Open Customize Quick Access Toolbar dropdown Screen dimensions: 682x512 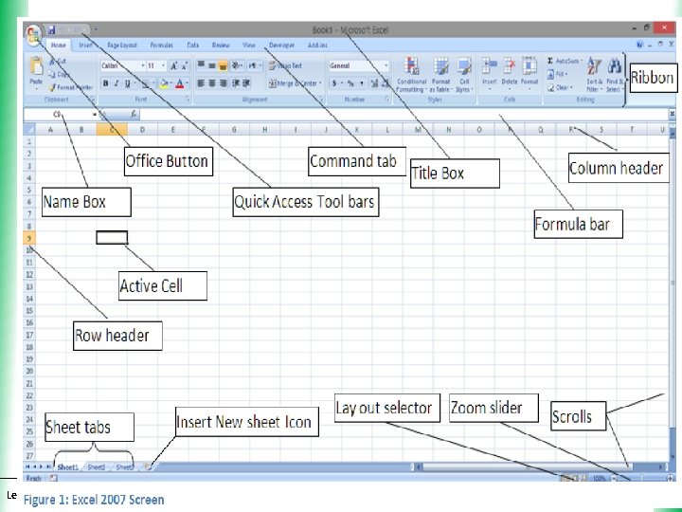click(x=96, y=29)
